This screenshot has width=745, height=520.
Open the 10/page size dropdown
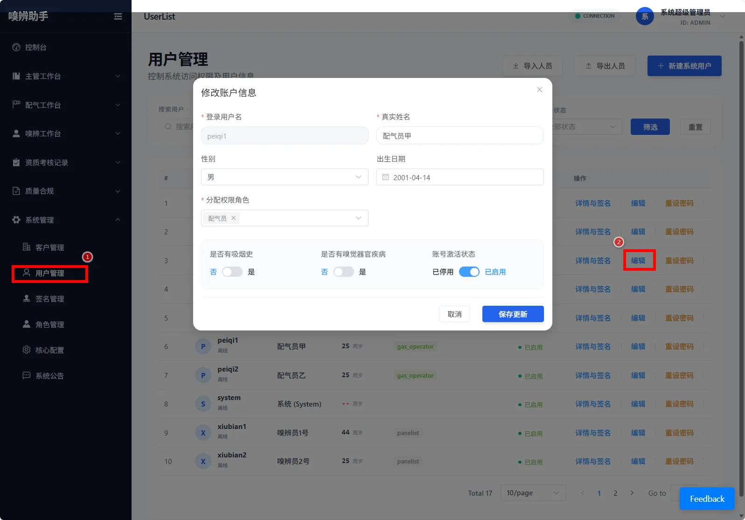(x=533, y=493)
